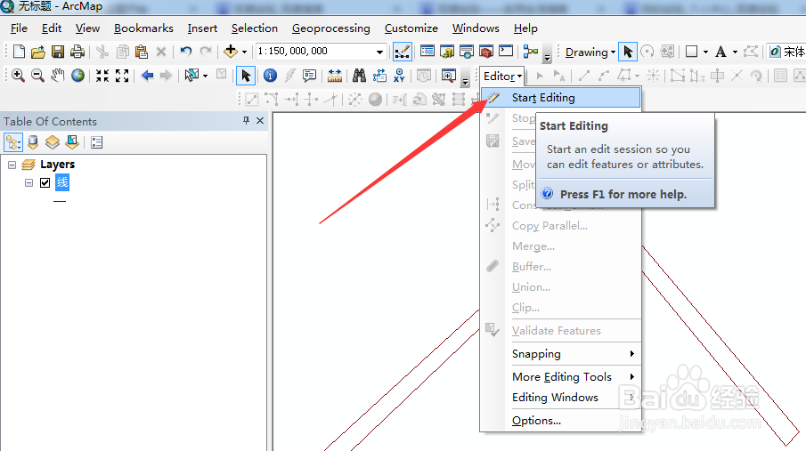Click Fixed Zoom In icon
Viewport: 806px width, 451px height.
tap(102, 76)
